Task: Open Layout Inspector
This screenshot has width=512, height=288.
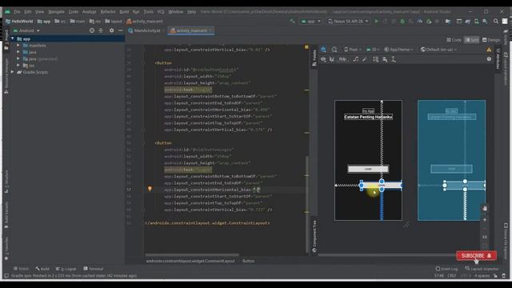Action: pos(482,269)
